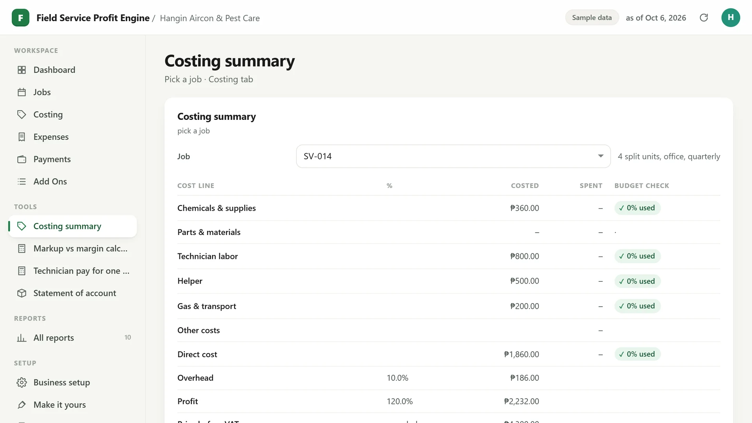Click the All reports chart icon
This screenshot has height=423, width=752.
[22, 338]
